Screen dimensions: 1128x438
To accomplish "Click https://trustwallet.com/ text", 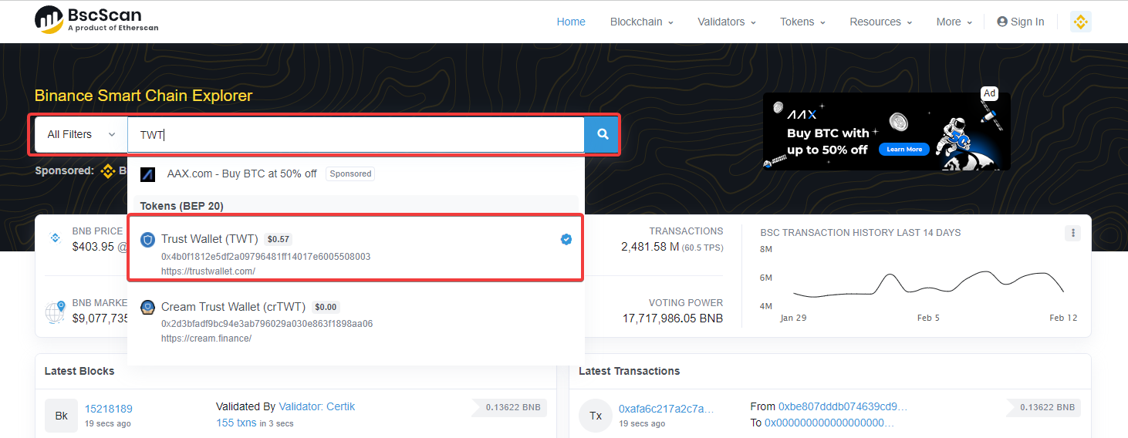I will (208, 271).
